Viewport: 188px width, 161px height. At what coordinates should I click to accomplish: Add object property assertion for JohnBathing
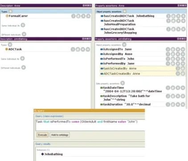pos(124,45)
